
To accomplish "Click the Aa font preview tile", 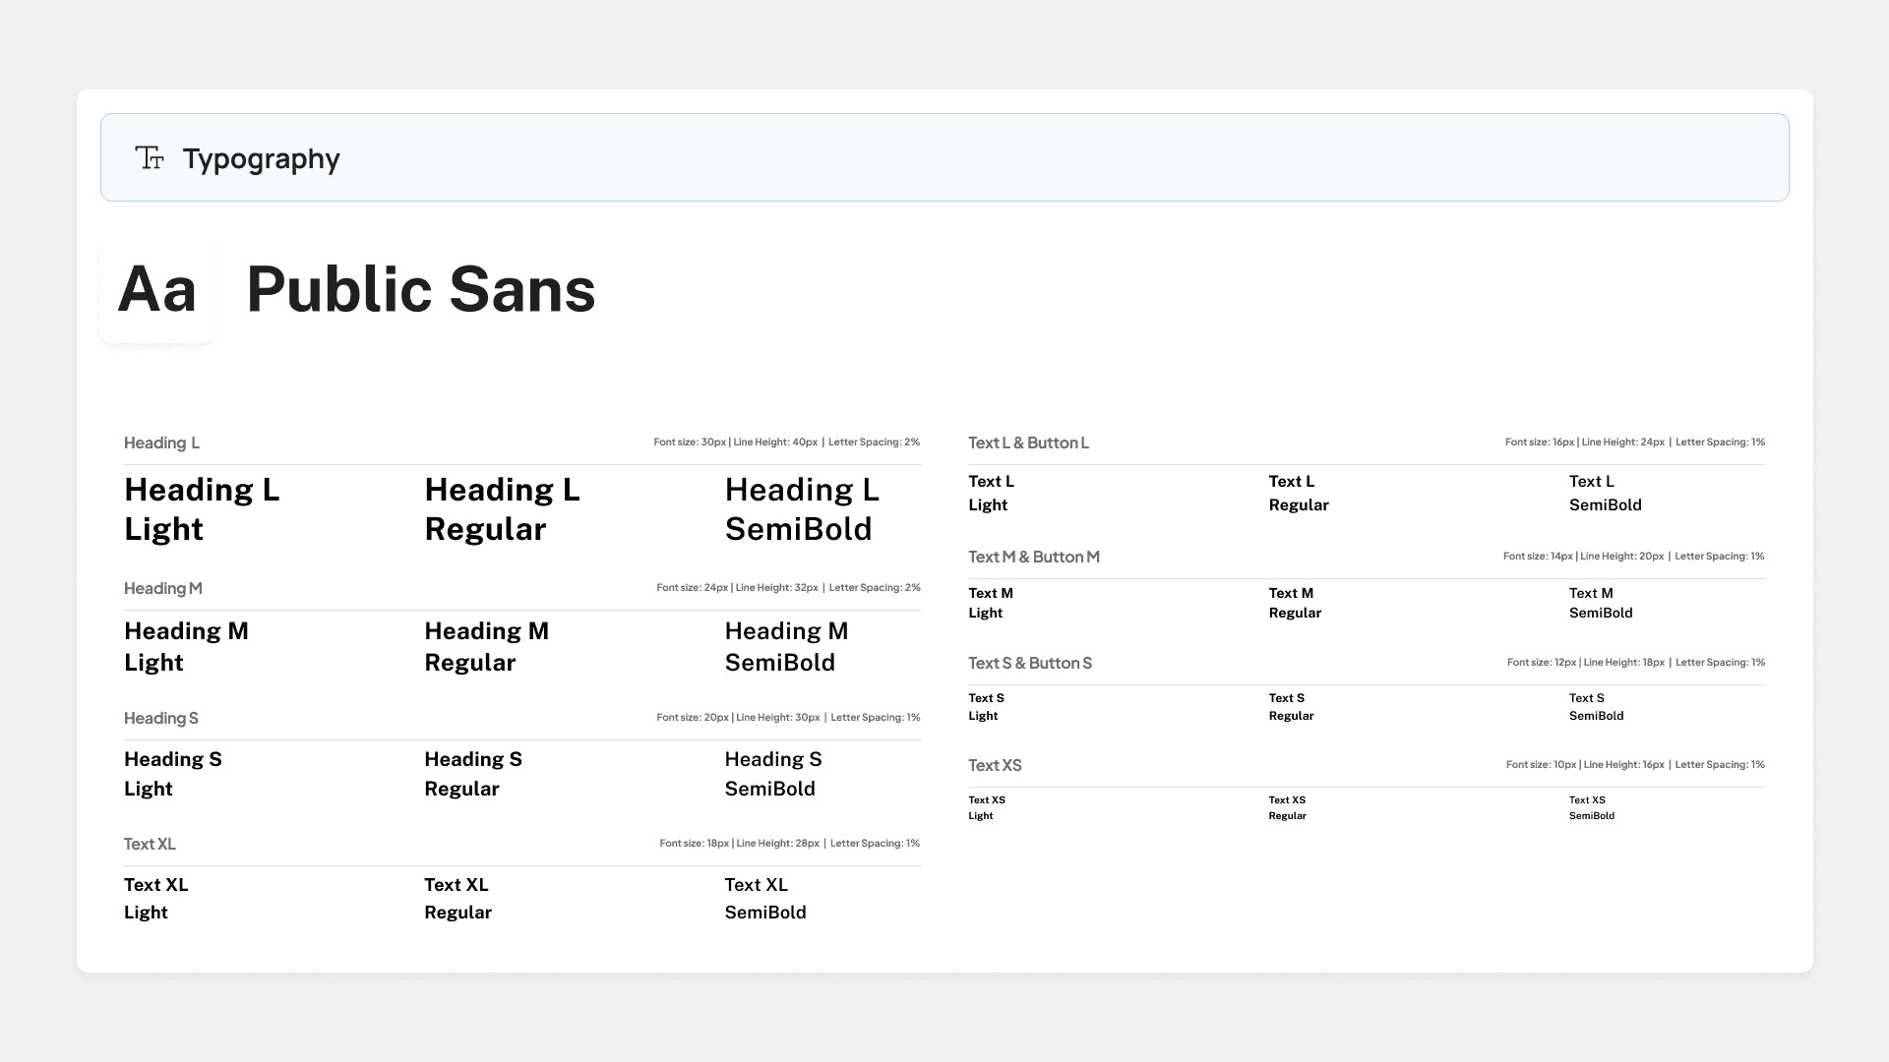I will [x=156, y=290].
